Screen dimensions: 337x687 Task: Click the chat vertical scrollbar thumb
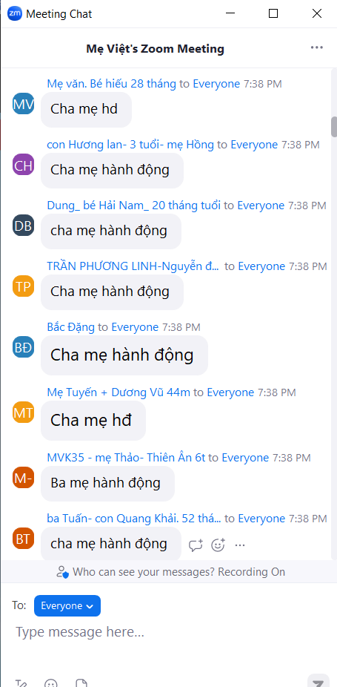point(334,127)
